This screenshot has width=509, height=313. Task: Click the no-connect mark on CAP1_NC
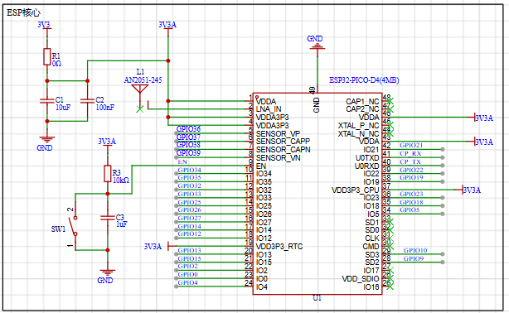click(390, 101)
